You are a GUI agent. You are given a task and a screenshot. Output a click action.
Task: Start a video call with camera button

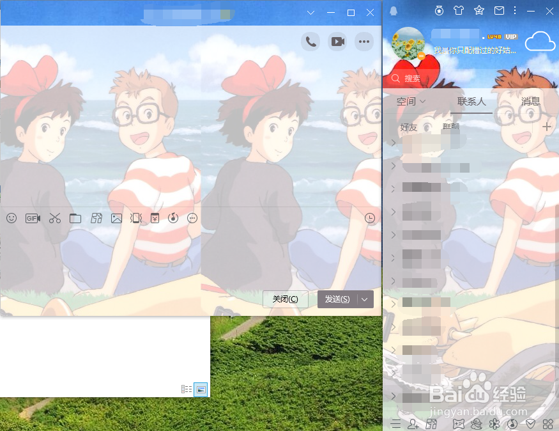coord(337,42)
